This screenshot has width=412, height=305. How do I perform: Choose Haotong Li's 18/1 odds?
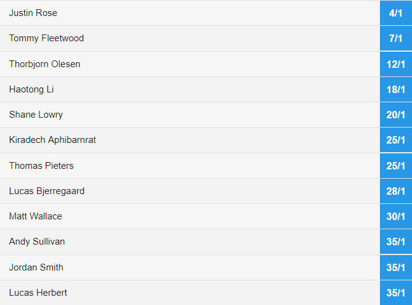click(396, 89)
